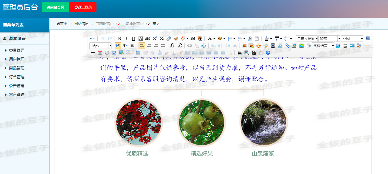Toggle center text alignment

(149, 46)
